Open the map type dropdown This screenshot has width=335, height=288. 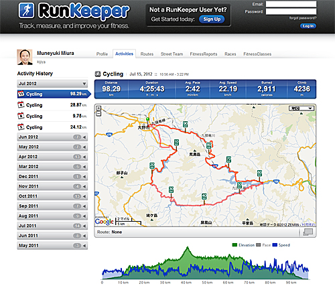tap(301, 109)
